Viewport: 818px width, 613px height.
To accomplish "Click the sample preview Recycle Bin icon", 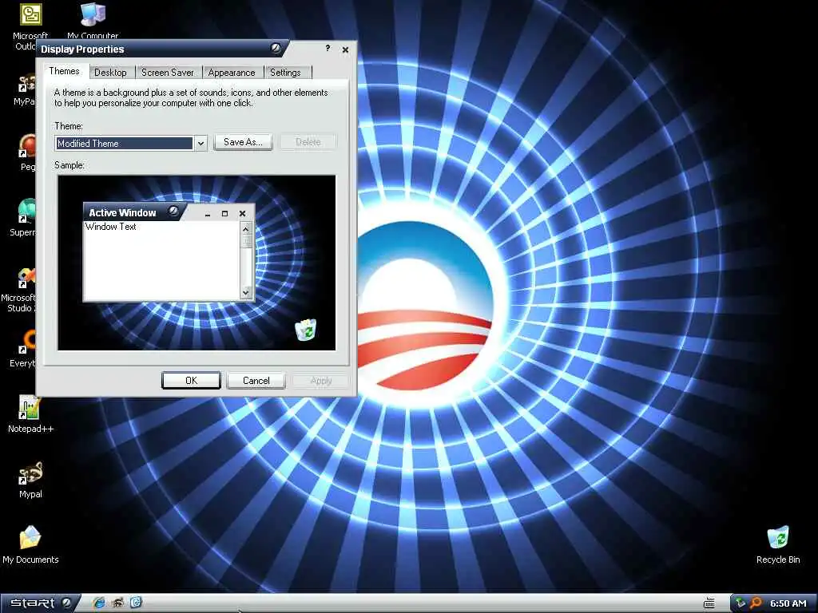I will (x=306, y=330).
